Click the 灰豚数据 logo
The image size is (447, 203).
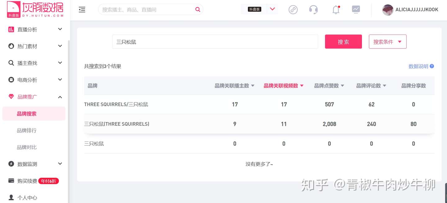(x=35, y=9)
